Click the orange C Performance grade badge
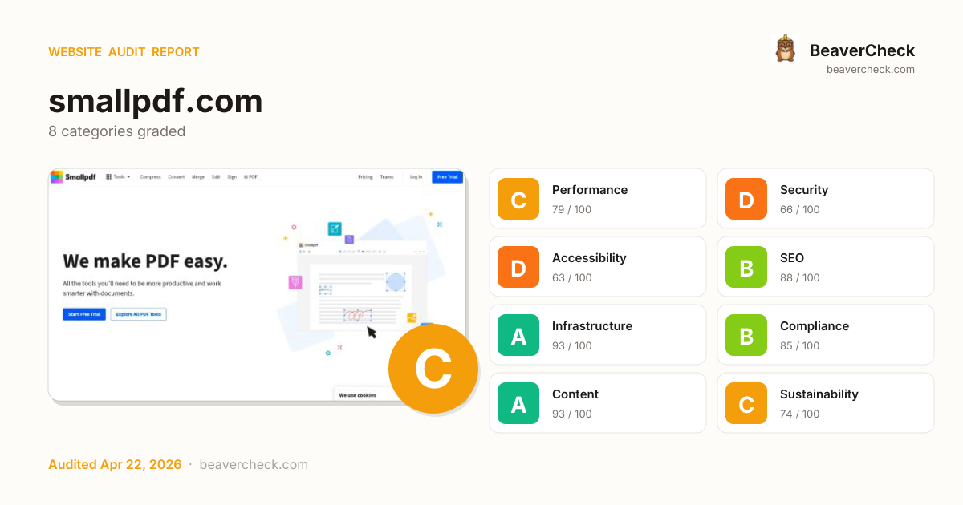The width and height of the screenshot is (963, 505). pyautogui.click(x=518, y=199)
